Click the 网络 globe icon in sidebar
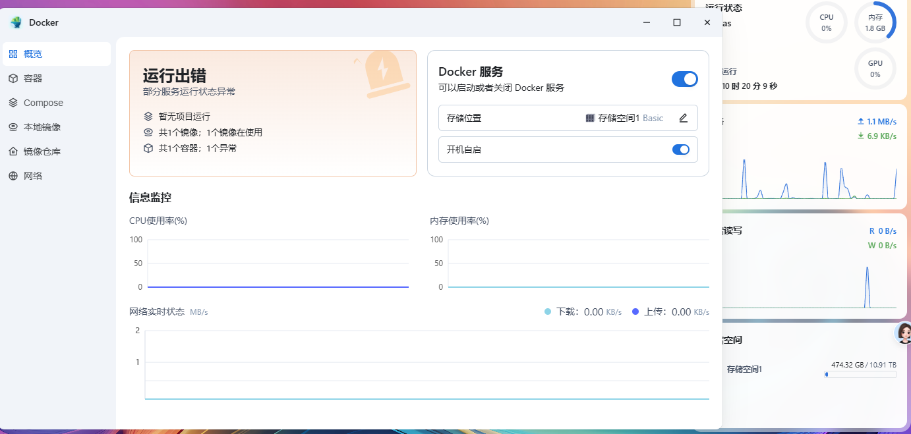The image size is (911, 434). click(x=13, y=176)
